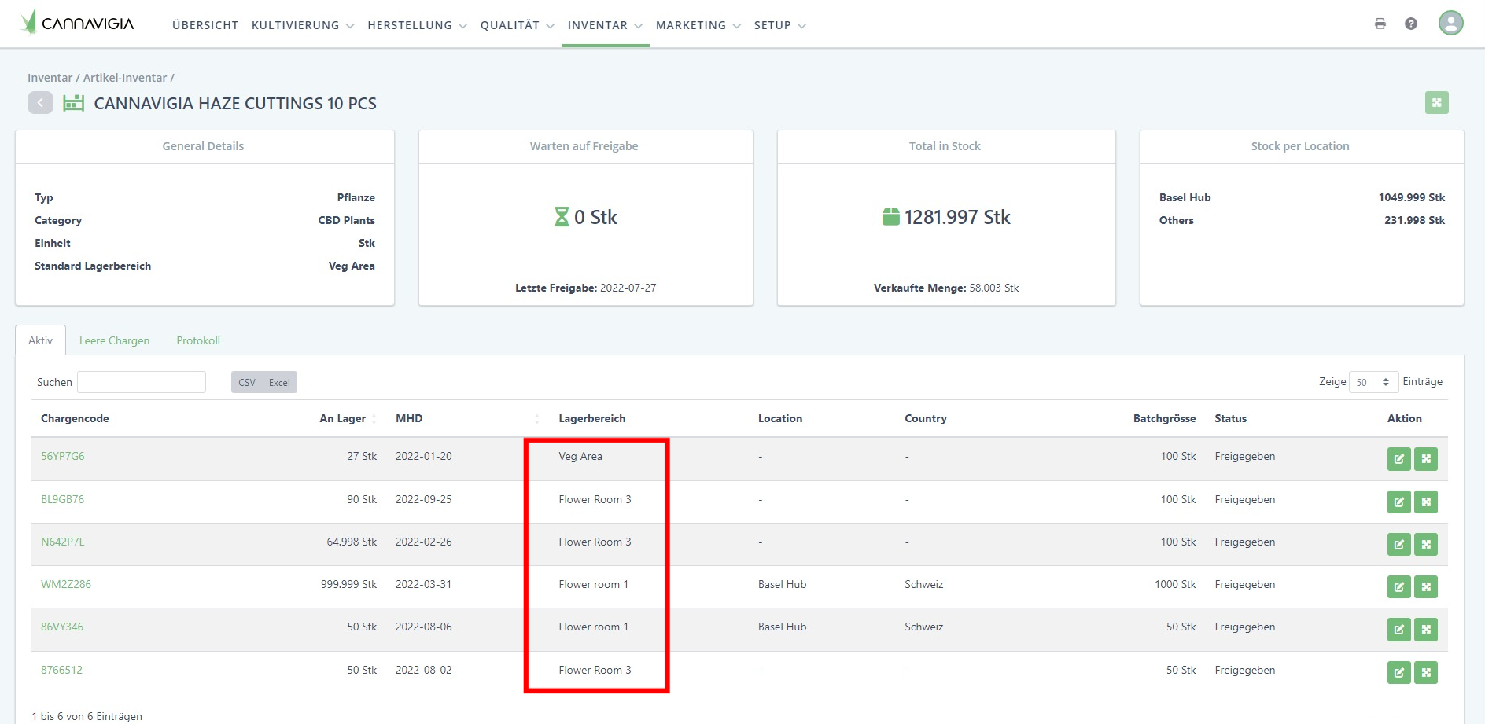
Task: Click the Suchen search input field
Action: (x=142, y=382)
